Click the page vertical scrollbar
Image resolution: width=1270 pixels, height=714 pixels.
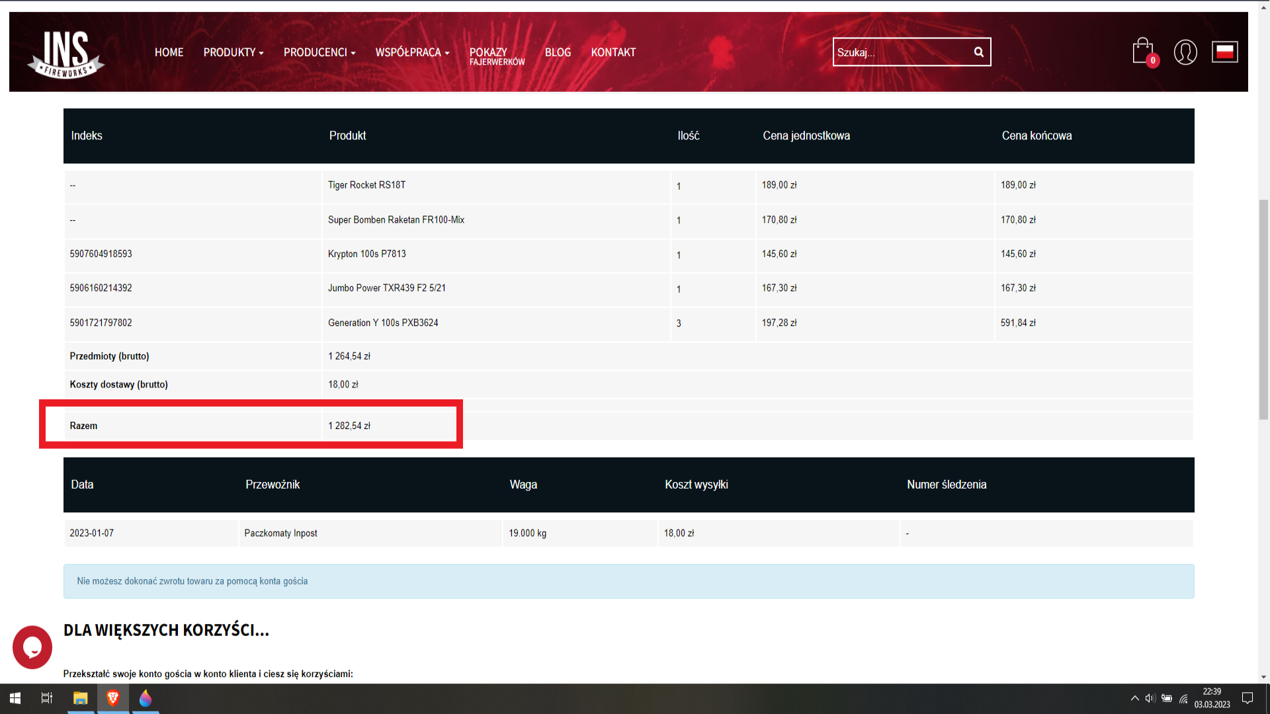[1263, 309]
